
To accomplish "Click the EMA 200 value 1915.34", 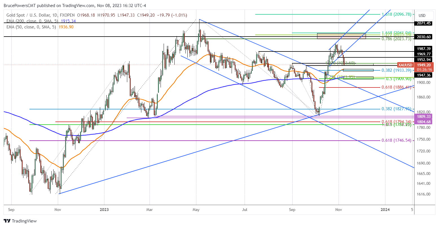I will (69, 21).
